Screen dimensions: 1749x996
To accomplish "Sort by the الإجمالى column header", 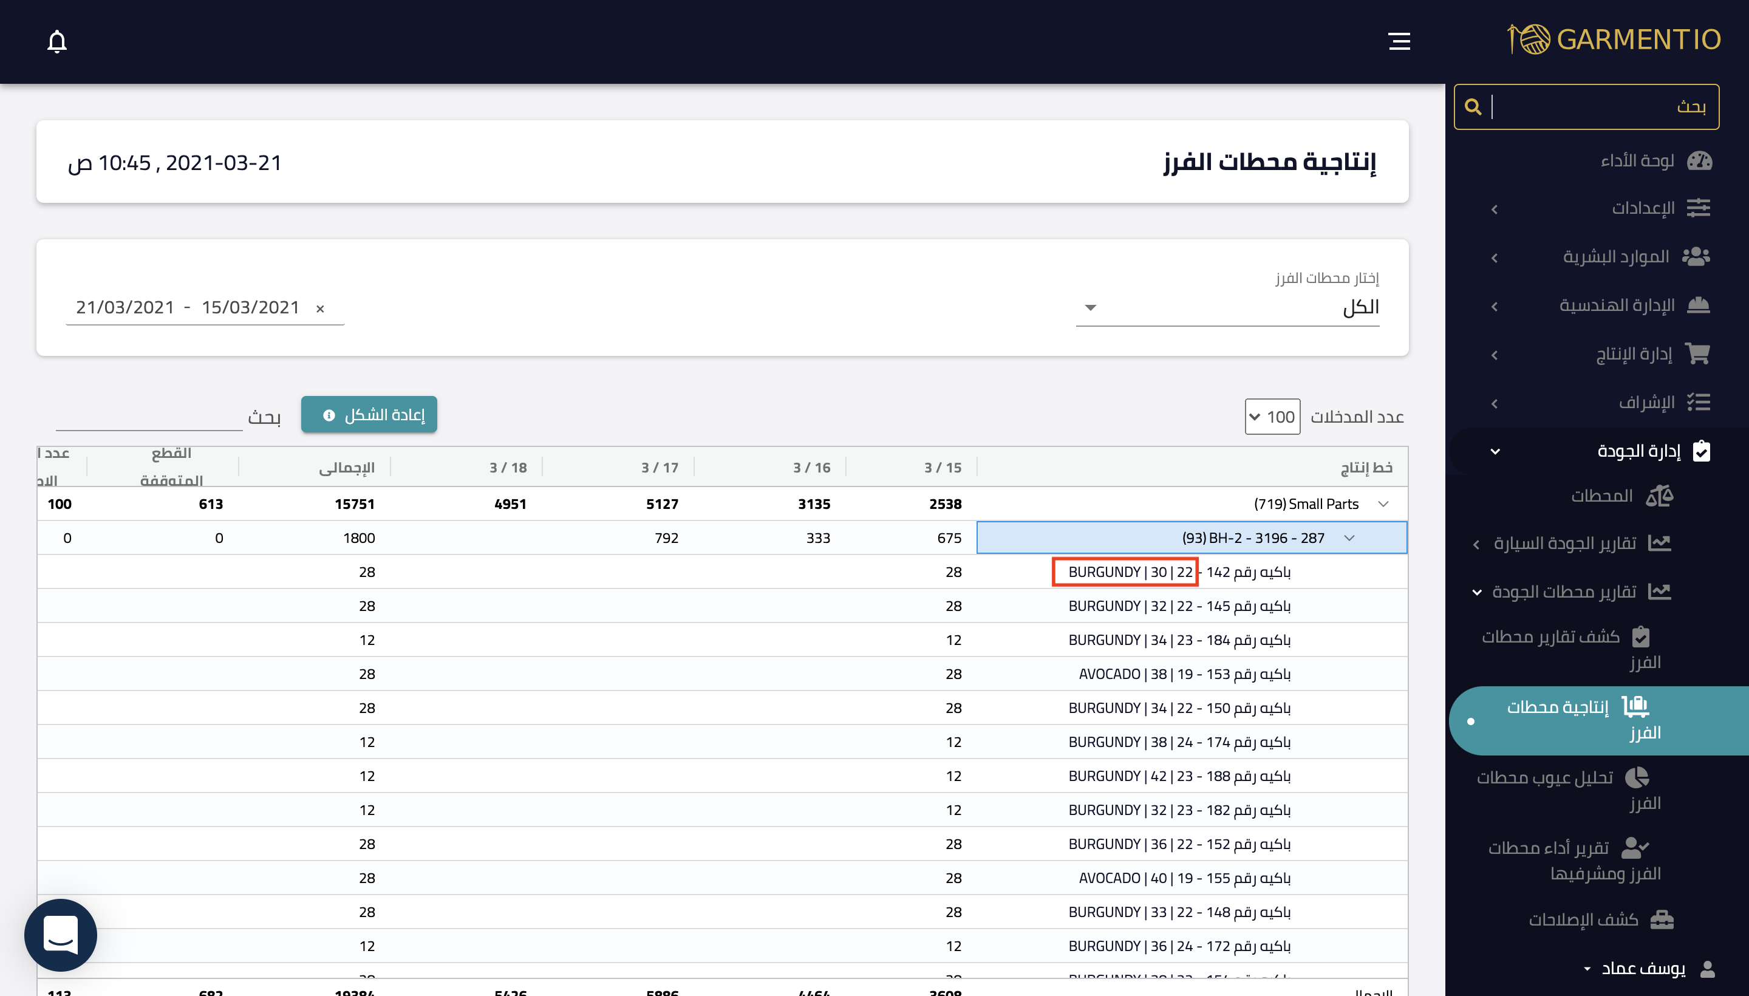I will coord(346,467).
